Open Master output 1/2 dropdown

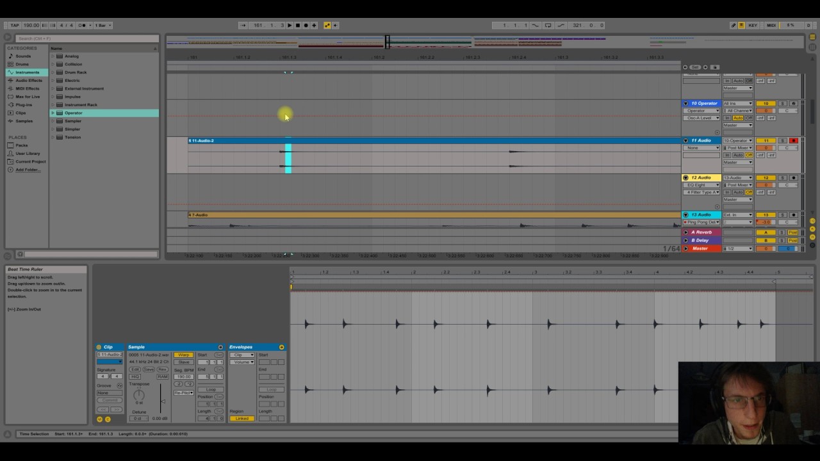[x=737, y=248]
